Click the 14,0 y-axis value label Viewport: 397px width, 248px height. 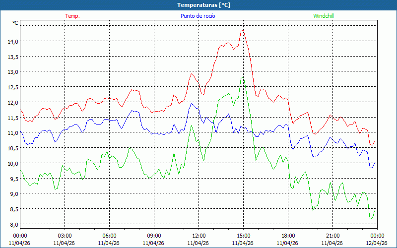point(12,41)
